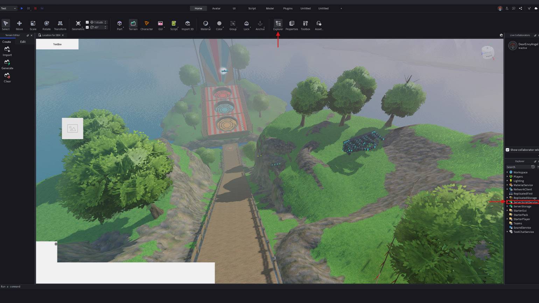The image size is (539, 303).
Task: Choose the Scale tool
Action: pyautogui.click(x=33, y=24)
